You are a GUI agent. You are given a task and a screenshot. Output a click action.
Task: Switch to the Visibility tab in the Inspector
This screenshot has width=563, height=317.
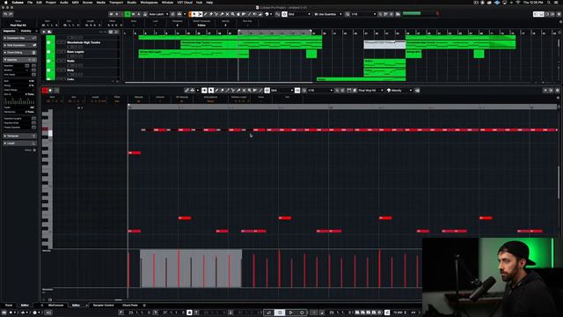click(26, 32)
